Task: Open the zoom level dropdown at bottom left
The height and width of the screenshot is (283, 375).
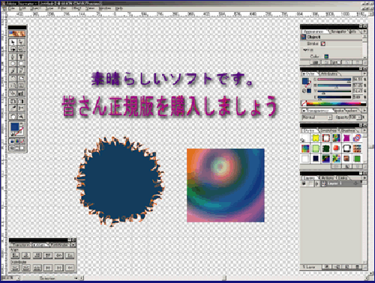Action: (18, 278)
